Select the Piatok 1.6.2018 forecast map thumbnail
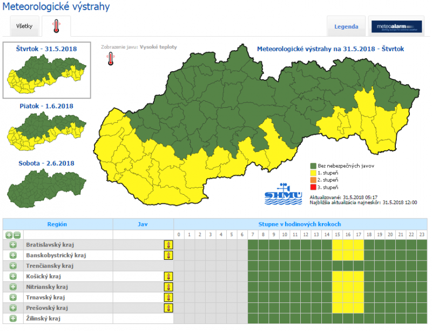The image size is (432, 331). click(x=46, y=132)
